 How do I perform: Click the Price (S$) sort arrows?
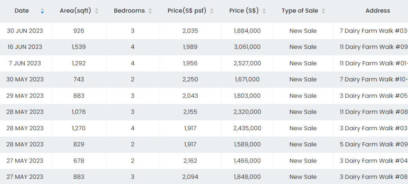click(x=264, y=11)
